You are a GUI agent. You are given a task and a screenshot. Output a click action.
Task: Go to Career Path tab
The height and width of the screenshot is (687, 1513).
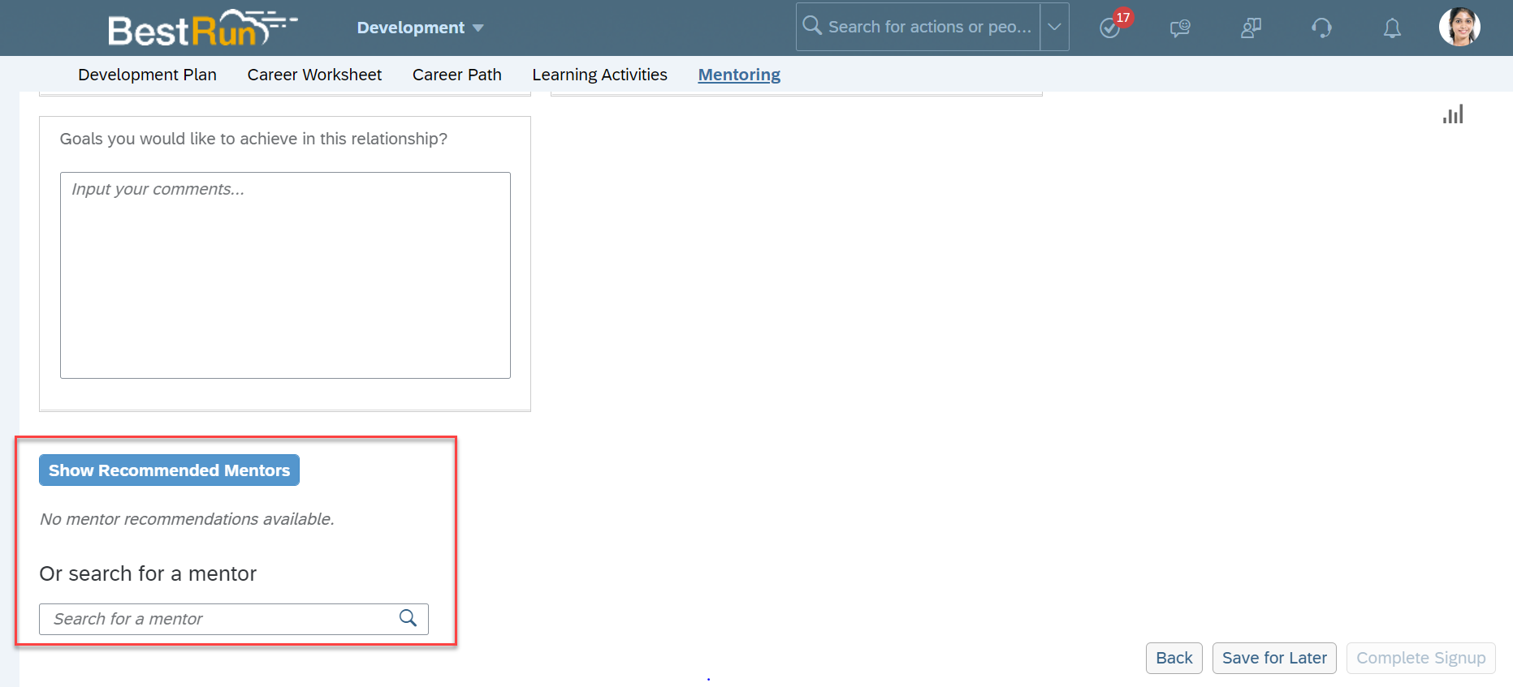click(x=456, y=75)
